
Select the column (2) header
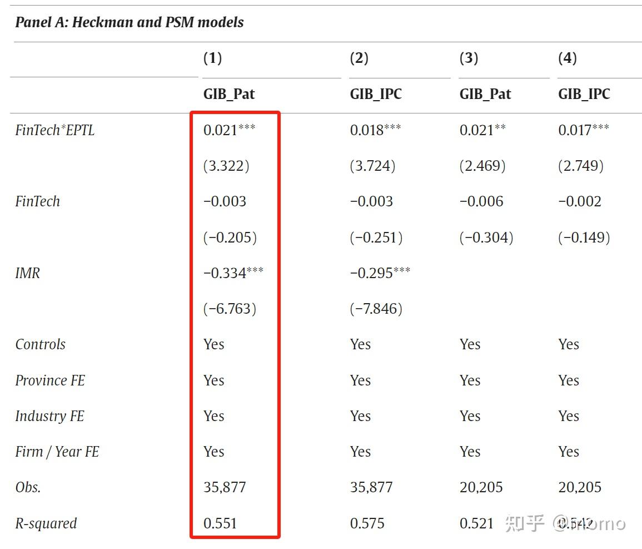(359, 58)
